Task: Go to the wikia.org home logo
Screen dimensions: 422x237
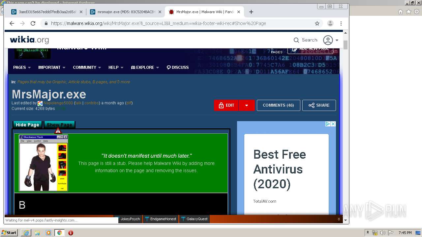Action: 29,40
